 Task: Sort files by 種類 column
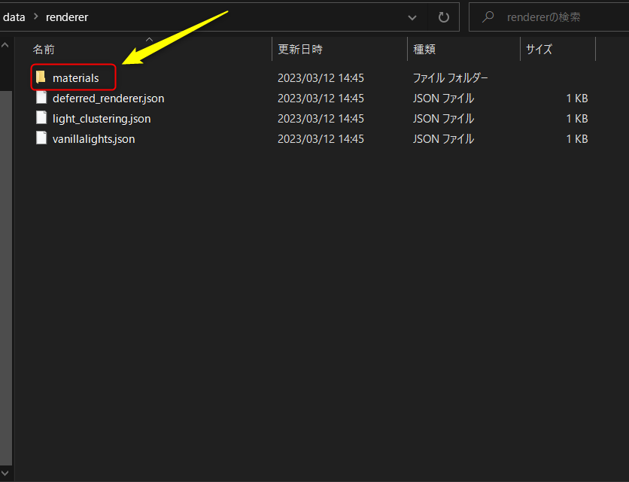click(x=424, y=50)
